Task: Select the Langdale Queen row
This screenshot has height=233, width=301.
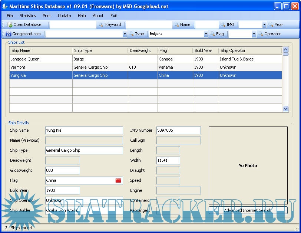Action: [x=41, y=59]
